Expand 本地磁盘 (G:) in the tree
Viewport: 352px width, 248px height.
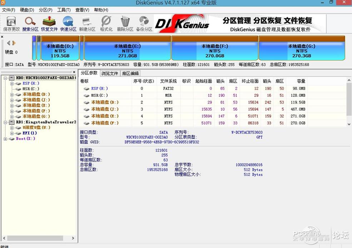(x=12, y=116)
